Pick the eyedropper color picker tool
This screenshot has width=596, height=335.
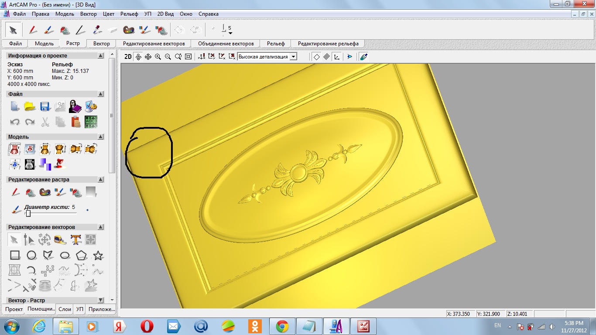(x=97, y=30)
